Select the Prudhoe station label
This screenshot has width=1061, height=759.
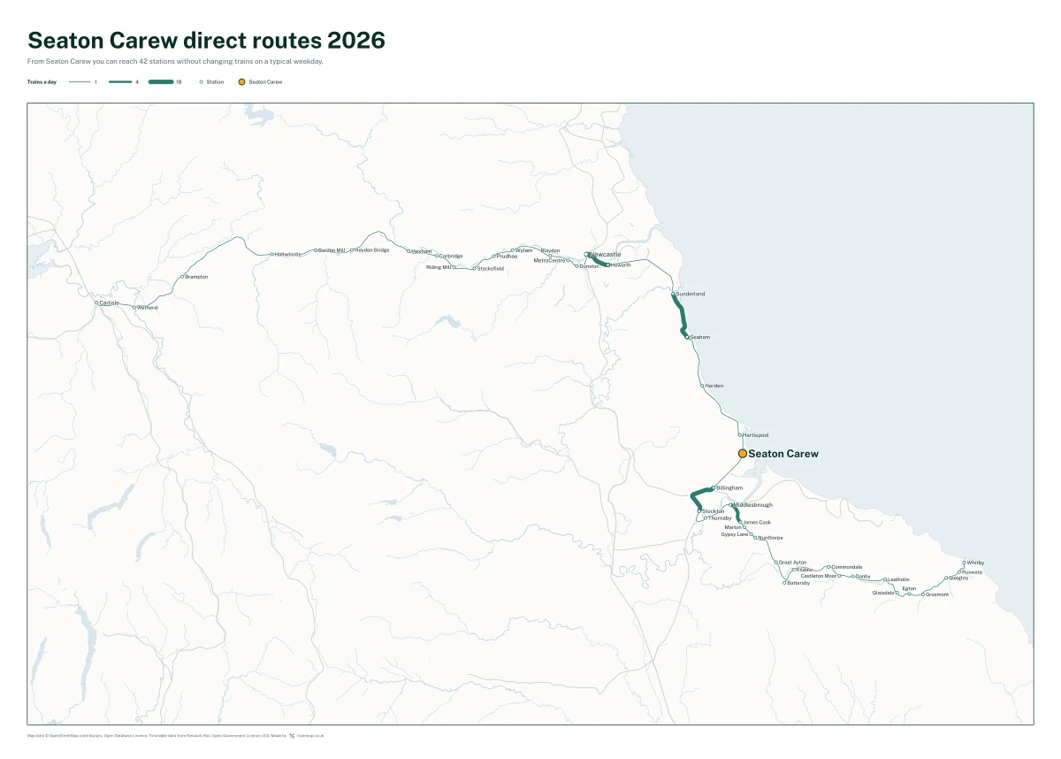(508, 257)
